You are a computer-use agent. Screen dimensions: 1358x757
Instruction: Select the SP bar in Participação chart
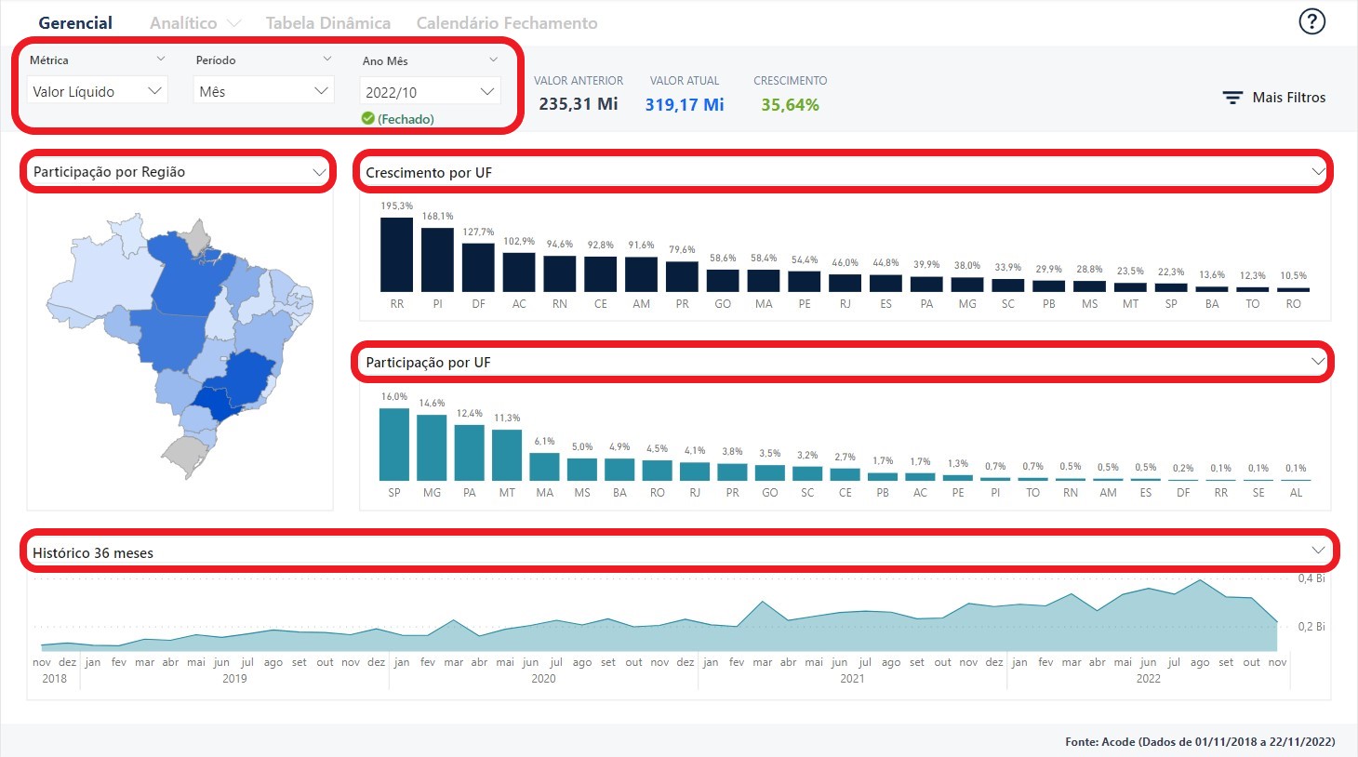click(x=394, y=445)
